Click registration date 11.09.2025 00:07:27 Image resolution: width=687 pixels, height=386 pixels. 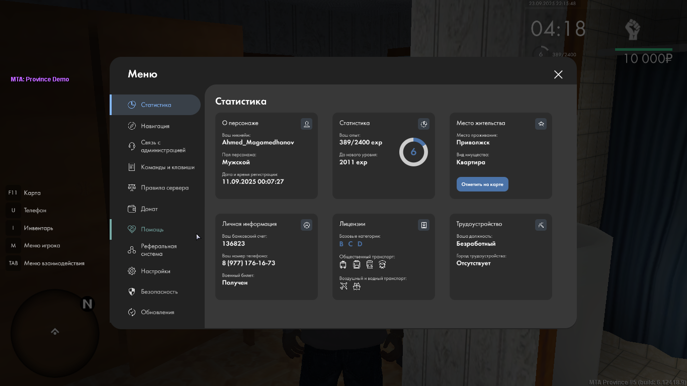pos(253,181)
